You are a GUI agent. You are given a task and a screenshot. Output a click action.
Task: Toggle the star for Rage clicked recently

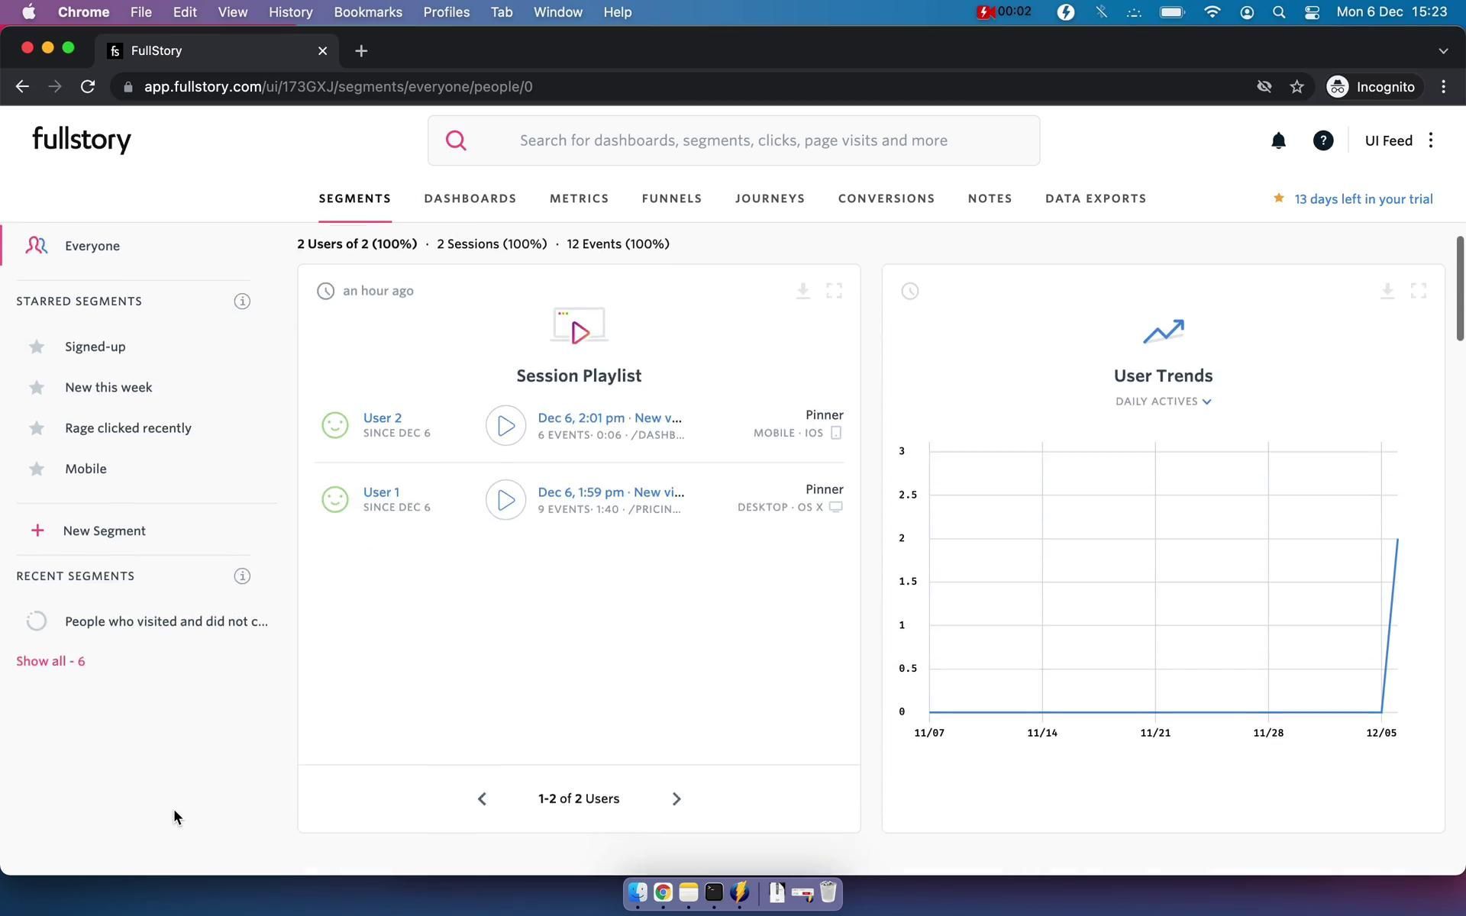(37, 428)
